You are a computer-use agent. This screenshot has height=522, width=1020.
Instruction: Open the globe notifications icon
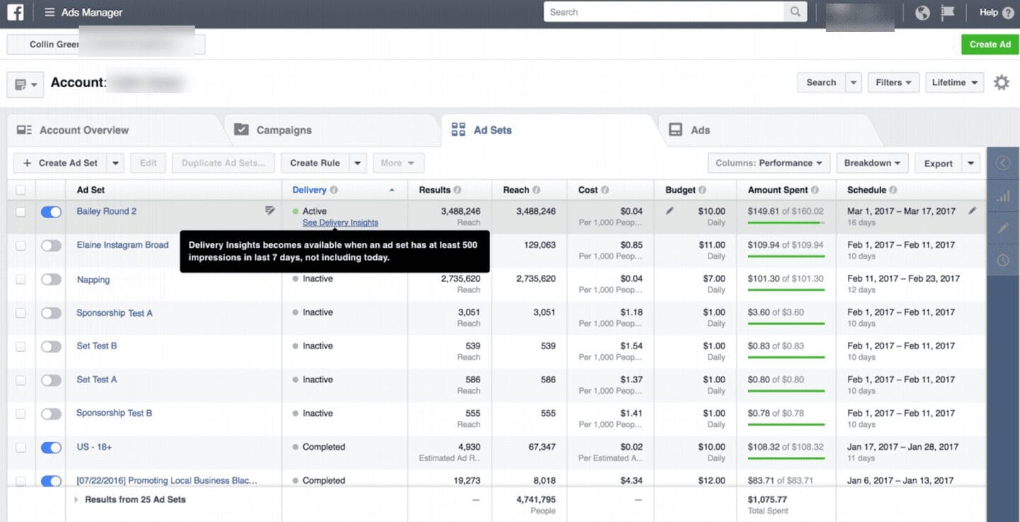click(x=922, y=13)
